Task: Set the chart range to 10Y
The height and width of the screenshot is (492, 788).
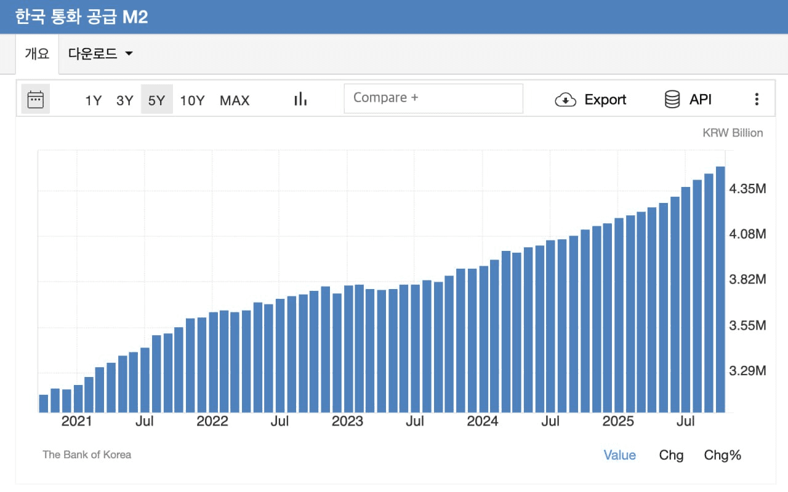Action: pos(192,100)
